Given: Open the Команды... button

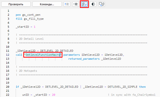Looking at the screenshot, I should [x=47, y=4].
